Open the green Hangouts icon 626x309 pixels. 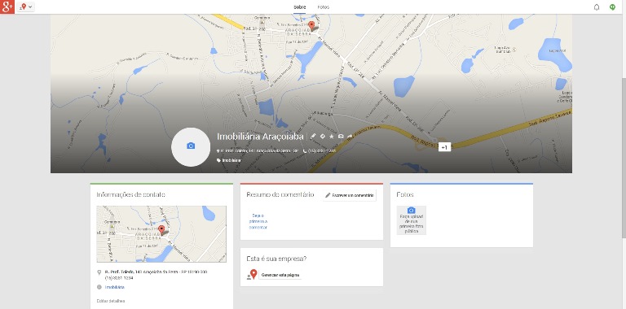[x=612, y=7]
